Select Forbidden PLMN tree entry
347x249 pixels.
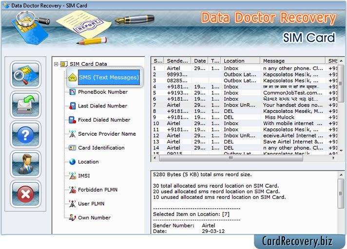(x=97, y=190)
